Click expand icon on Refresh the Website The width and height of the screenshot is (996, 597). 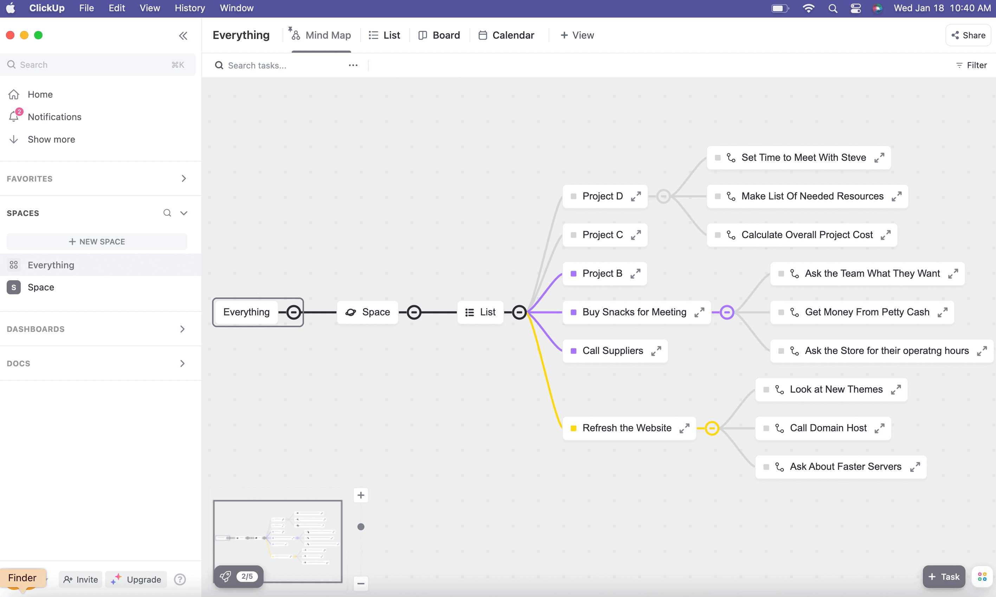(684, 428)
